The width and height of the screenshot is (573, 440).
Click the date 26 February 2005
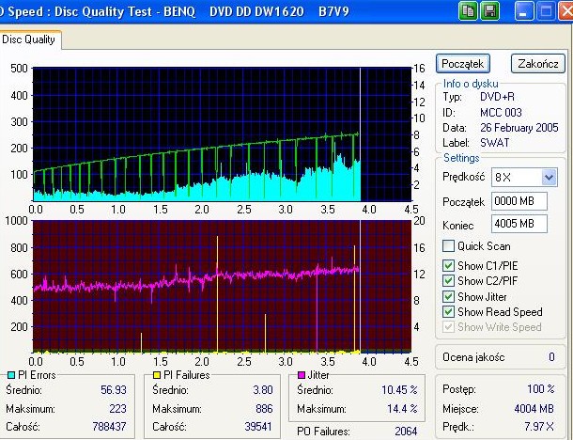(519, 128)
